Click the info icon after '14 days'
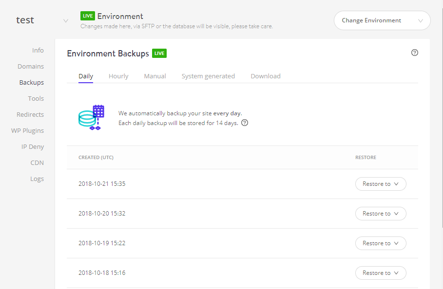 (x=245, y=123)
